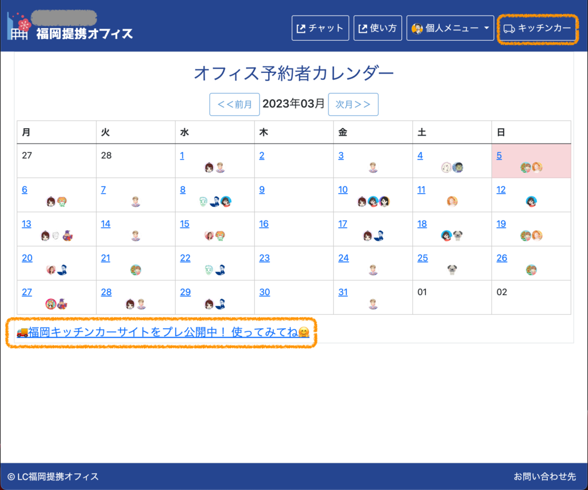This screenshot has height=490, width=588.
Task: Open the 福岡キッチンカーサイト pre-release link
Action: (163, 332)
